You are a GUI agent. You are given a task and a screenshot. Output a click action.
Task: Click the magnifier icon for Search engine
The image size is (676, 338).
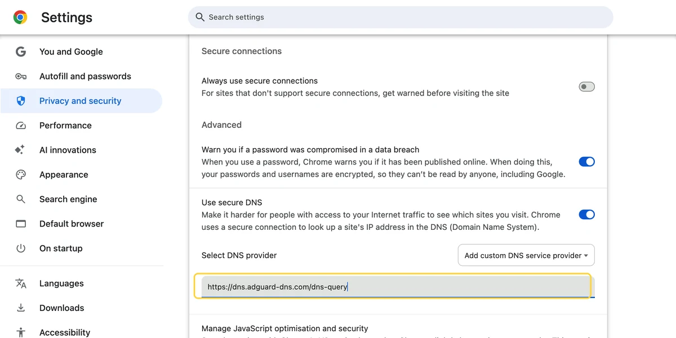tap(21, 199)
